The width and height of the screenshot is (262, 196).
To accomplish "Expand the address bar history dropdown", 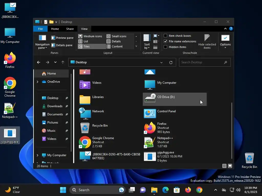I will (161, 63).
